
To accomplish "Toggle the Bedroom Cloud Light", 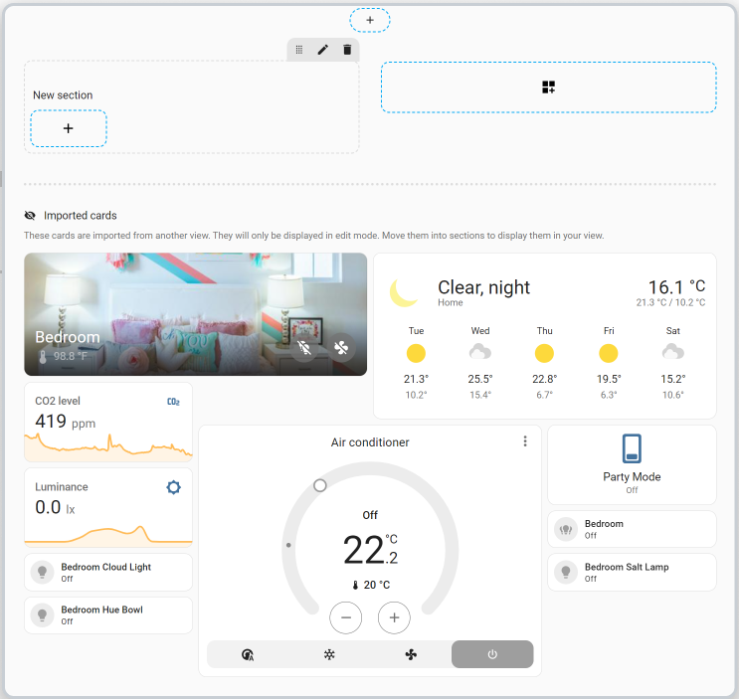I will (x=43, y=572).
